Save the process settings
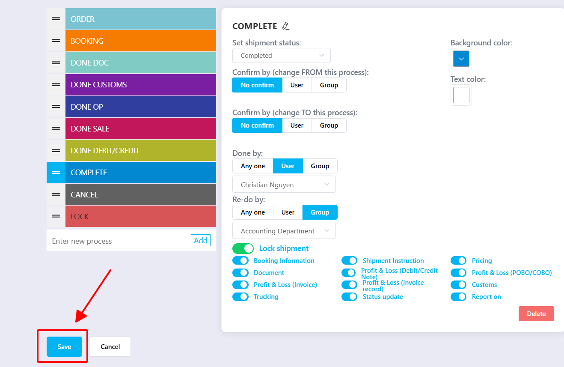Screen dimensions: 564x367 point(64,346)
